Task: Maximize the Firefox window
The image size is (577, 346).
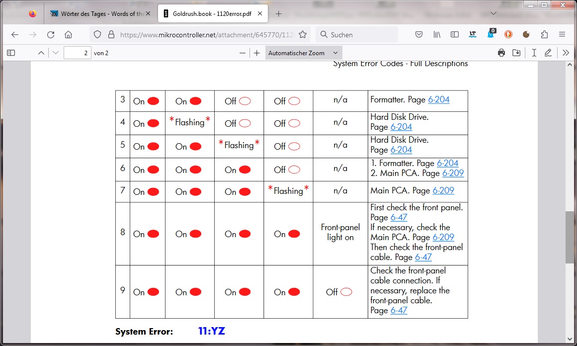Action: [x=544, y=5]
